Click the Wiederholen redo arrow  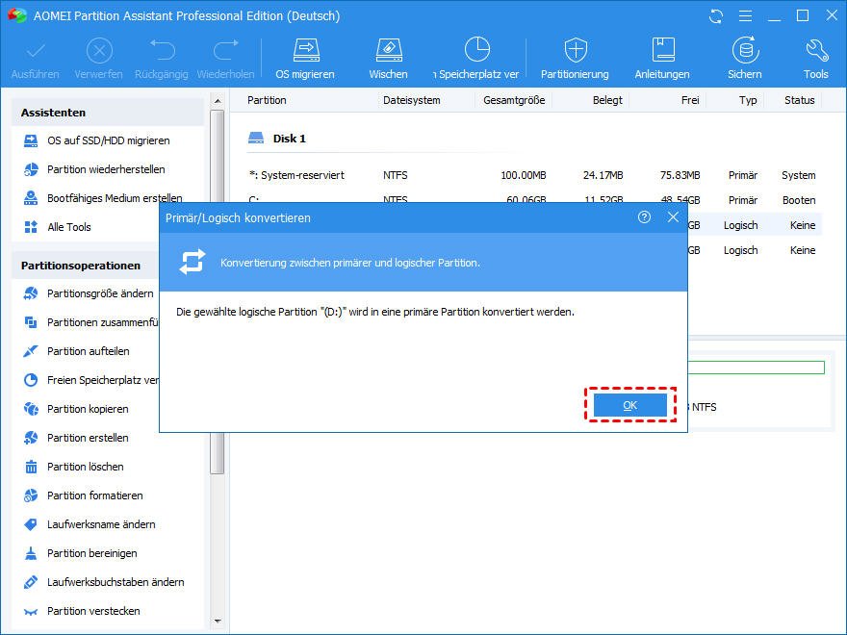tap(226, 50)
